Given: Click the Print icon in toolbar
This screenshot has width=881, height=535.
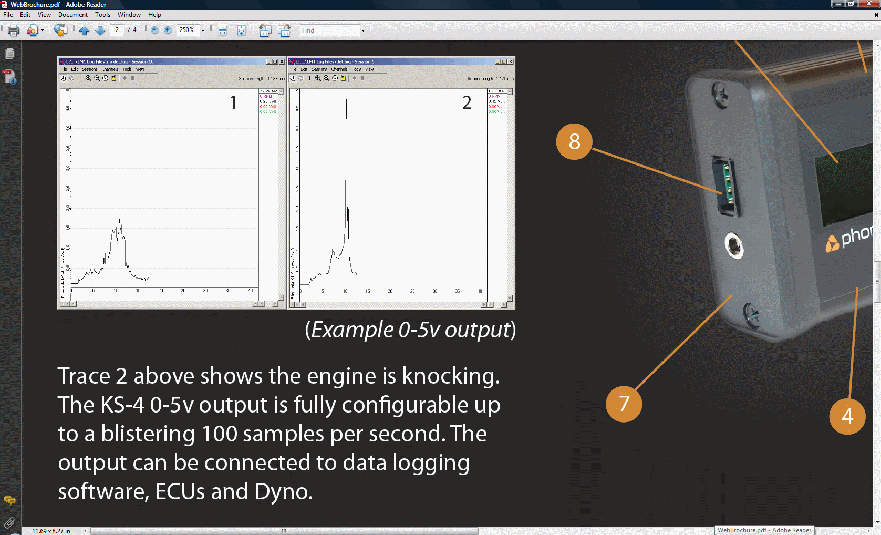Looking at the screenshot, I should click(14, 30).
